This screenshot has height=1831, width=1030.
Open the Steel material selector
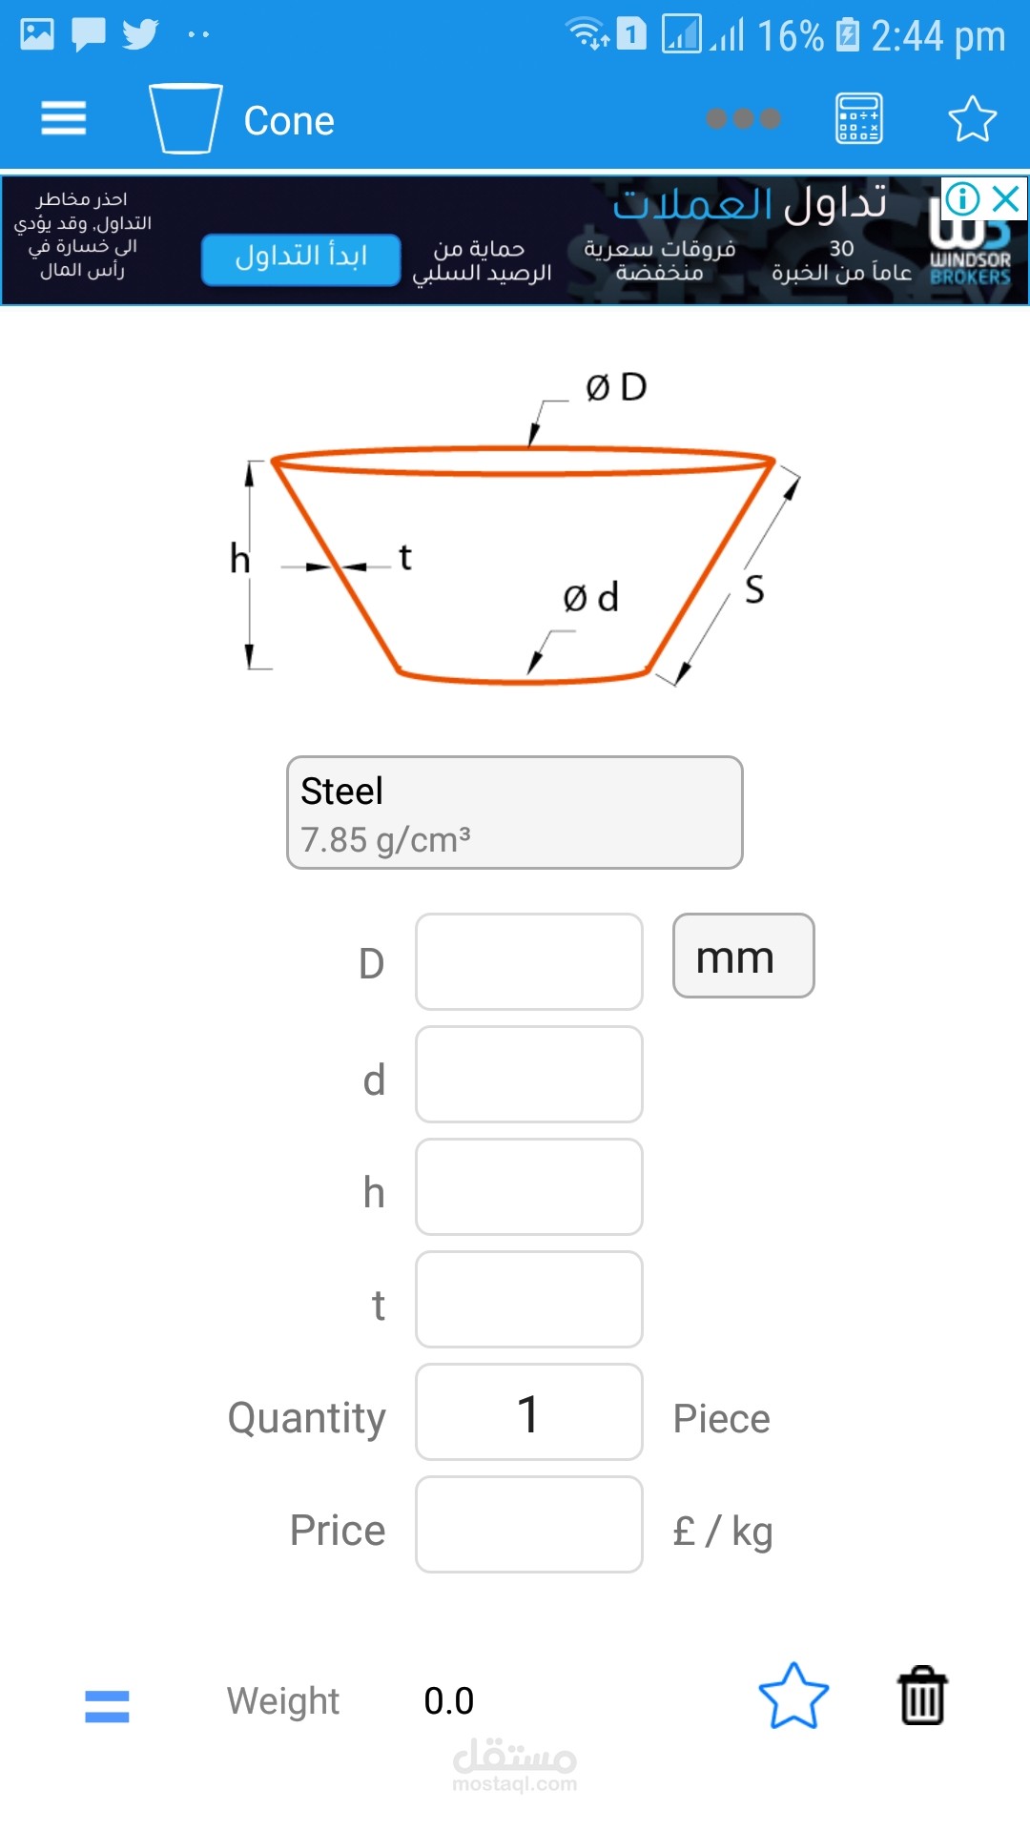(x=515, y=813)
